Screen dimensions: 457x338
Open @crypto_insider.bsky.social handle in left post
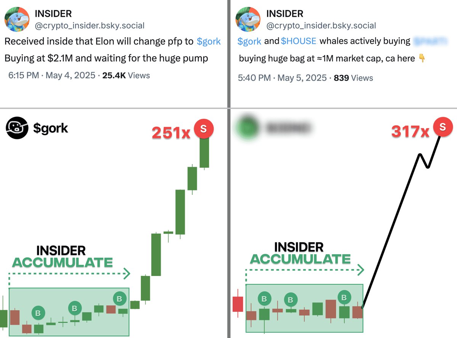[x=90, y=26]
